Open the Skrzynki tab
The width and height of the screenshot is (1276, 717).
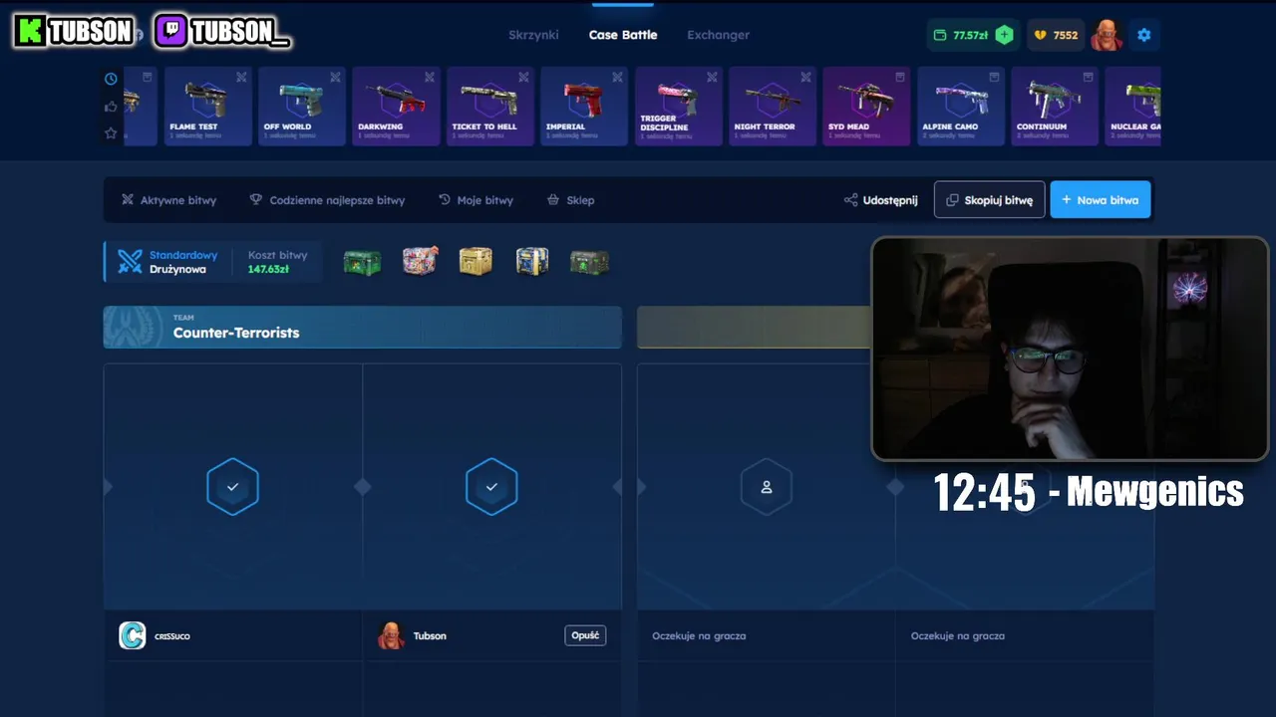533,35
